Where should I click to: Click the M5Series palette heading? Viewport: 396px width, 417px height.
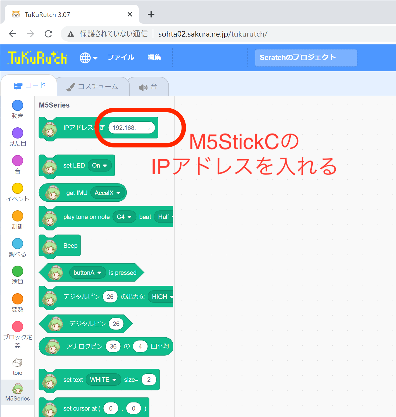(x=54, y=105)
